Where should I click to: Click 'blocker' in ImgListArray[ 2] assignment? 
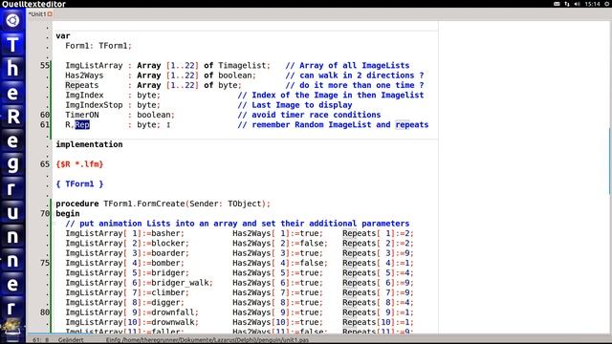coord(168,243)
